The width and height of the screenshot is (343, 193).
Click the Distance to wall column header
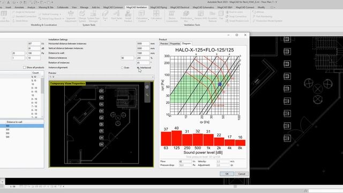point(14,122)
